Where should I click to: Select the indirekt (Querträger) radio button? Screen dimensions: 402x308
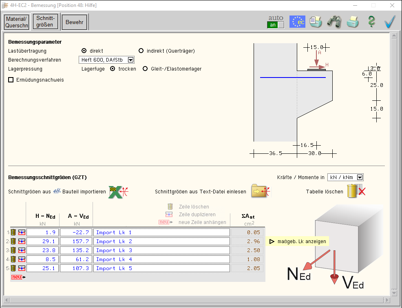(x=141, y=51)
